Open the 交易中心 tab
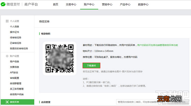191x106 pixels. (x=71, y=5)
